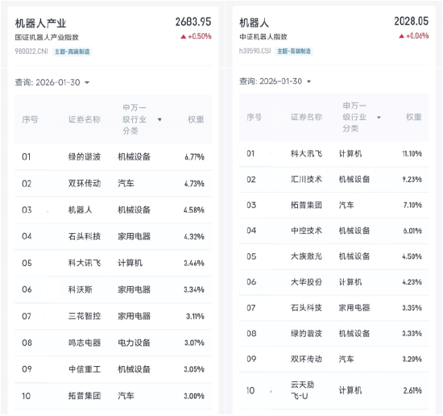Select 科沃斯 in row 06

click(x=81, y=289)
